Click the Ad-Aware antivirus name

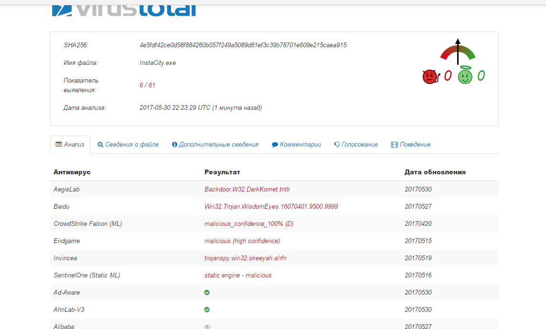(66, 292)
